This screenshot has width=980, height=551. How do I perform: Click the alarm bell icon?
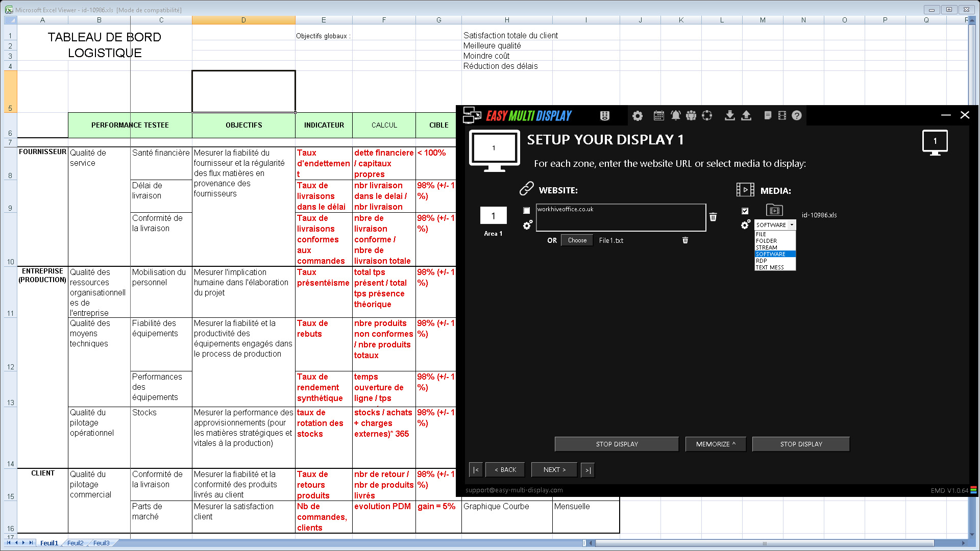pos(675,116)
